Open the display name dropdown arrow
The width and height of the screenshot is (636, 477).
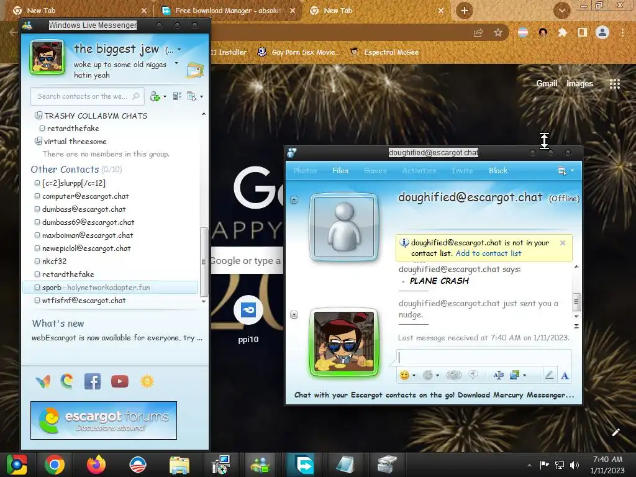[179, 50]
